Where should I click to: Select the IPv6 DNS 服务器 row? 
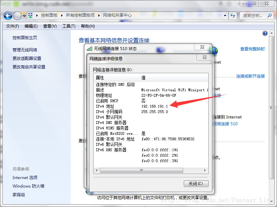tap(151, 150)
